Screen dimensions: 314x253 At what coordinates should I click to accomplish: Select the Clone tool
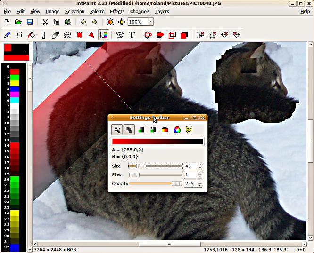(67, 35)
